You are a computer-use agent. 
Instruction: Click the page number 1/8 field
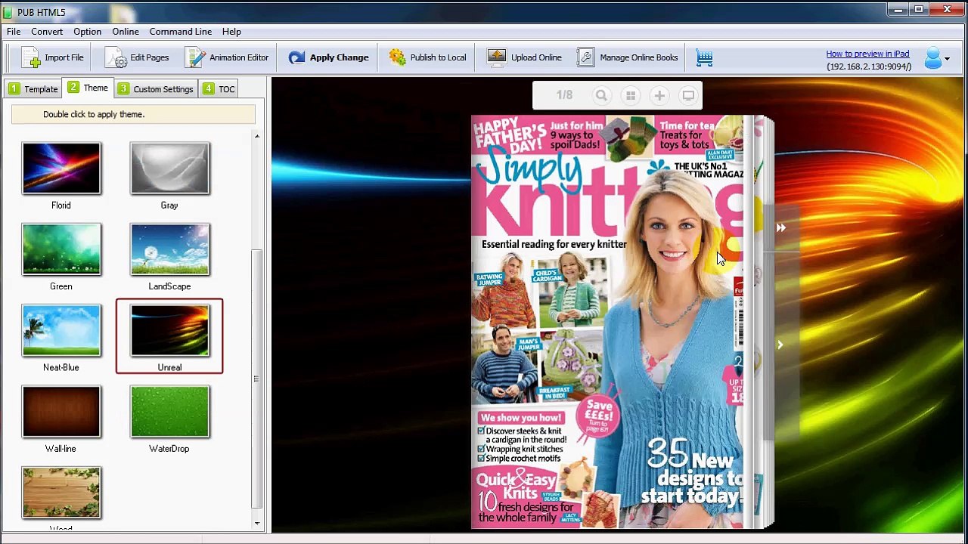(564, 95)
